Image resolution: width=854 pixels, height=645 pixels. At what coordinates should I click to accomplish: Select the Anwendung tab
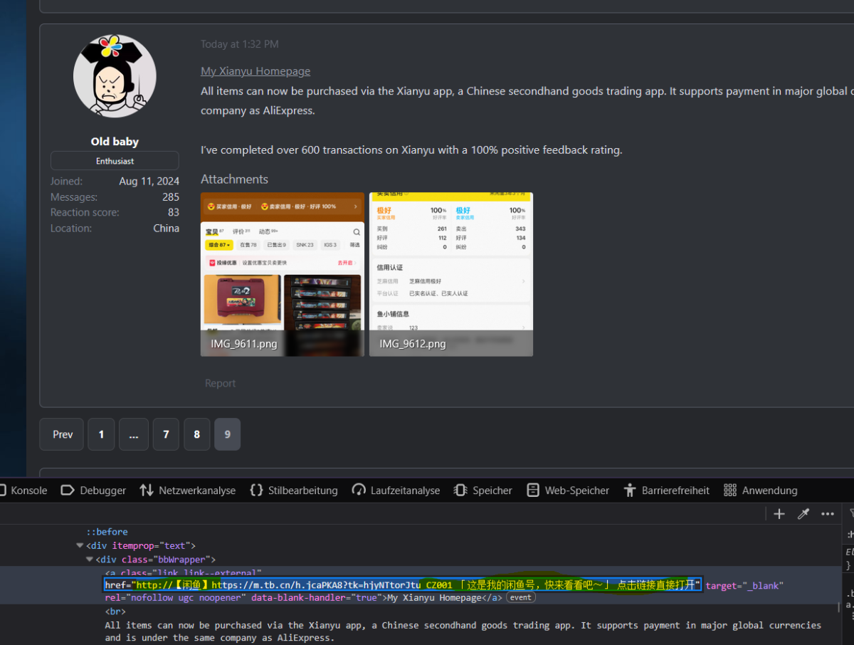pyautogui.click(x=760, y=491)
